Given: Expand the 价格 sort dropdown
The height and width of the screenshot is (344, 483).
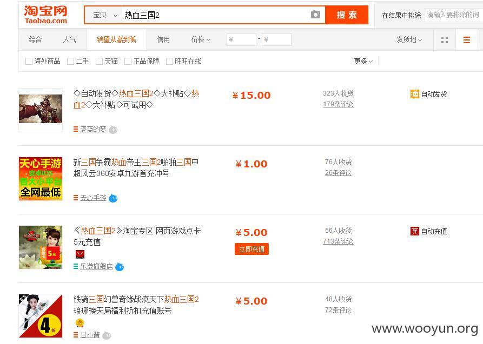Looking at the screenshot, I should tap(201, 39).
